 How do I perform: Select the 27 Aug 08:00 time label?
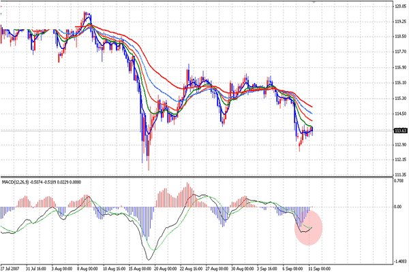pos(217,269)
